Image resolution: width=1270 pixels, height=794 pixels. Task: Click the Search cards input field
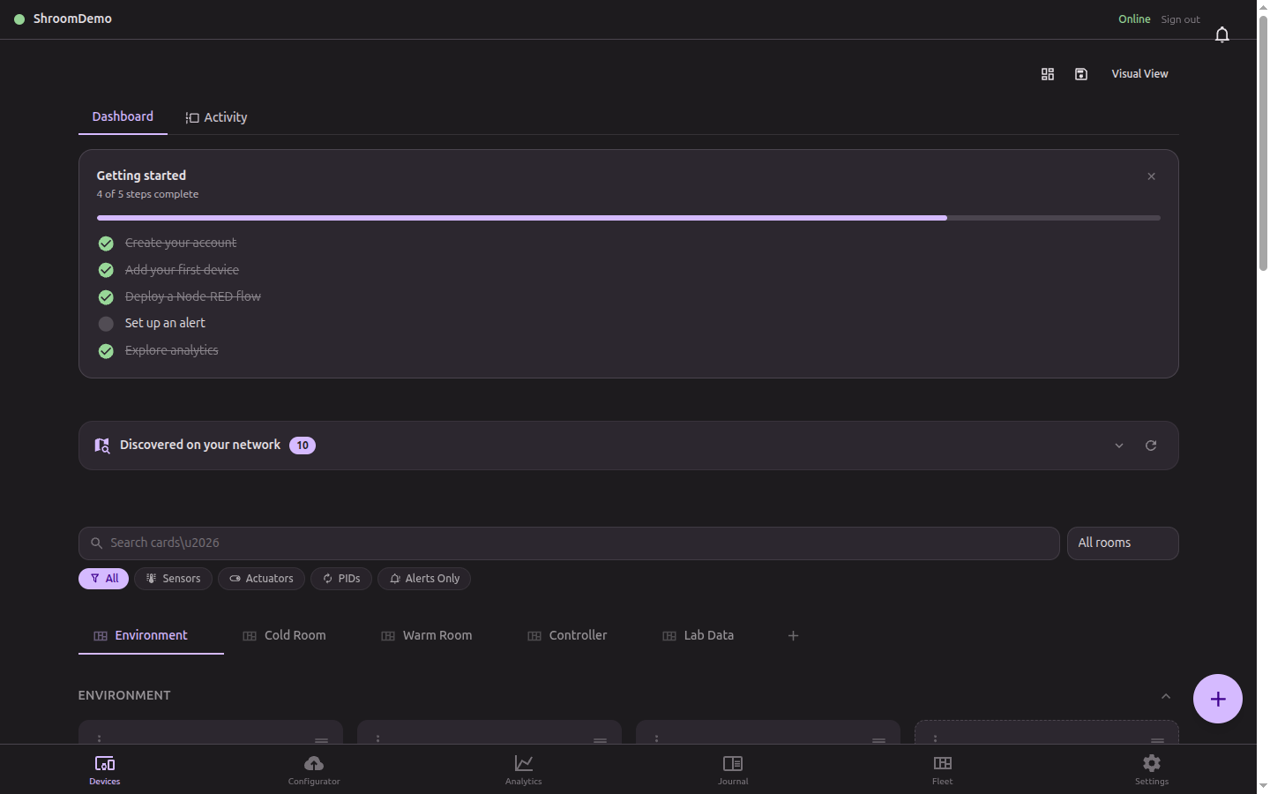tap(569, 543)
